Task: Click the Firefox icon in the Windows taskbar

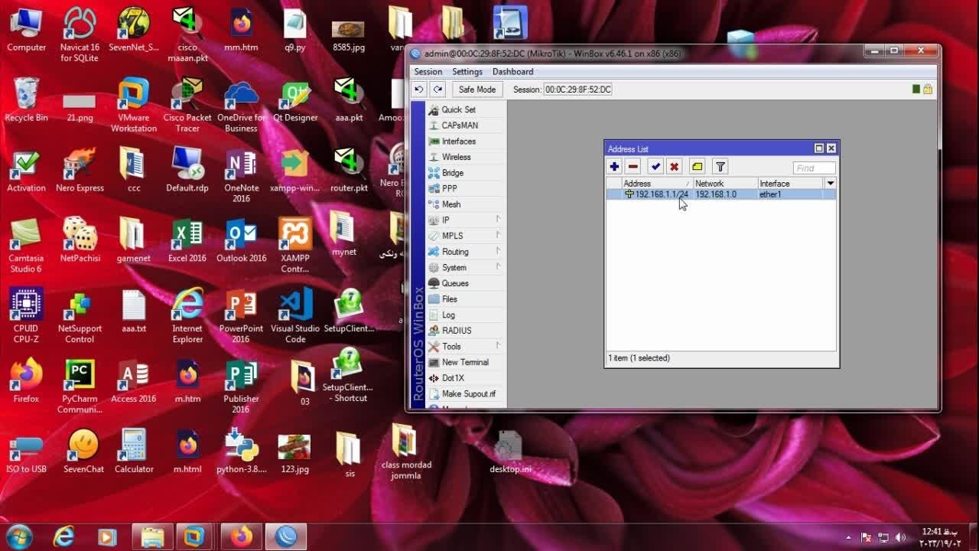Action: pyautogui.click(x=242, y=536)
